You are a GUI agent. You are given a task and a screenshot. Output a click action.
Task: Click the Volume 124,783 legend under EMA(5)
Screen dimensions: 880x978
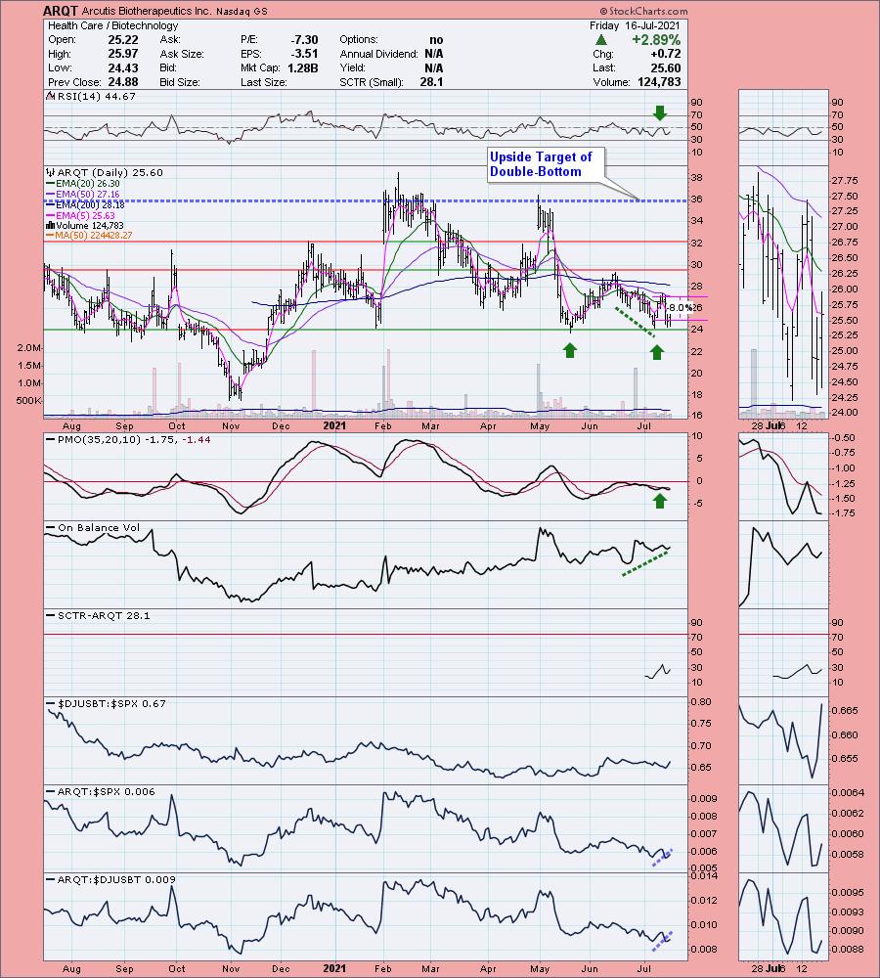(x=85, y=225)
